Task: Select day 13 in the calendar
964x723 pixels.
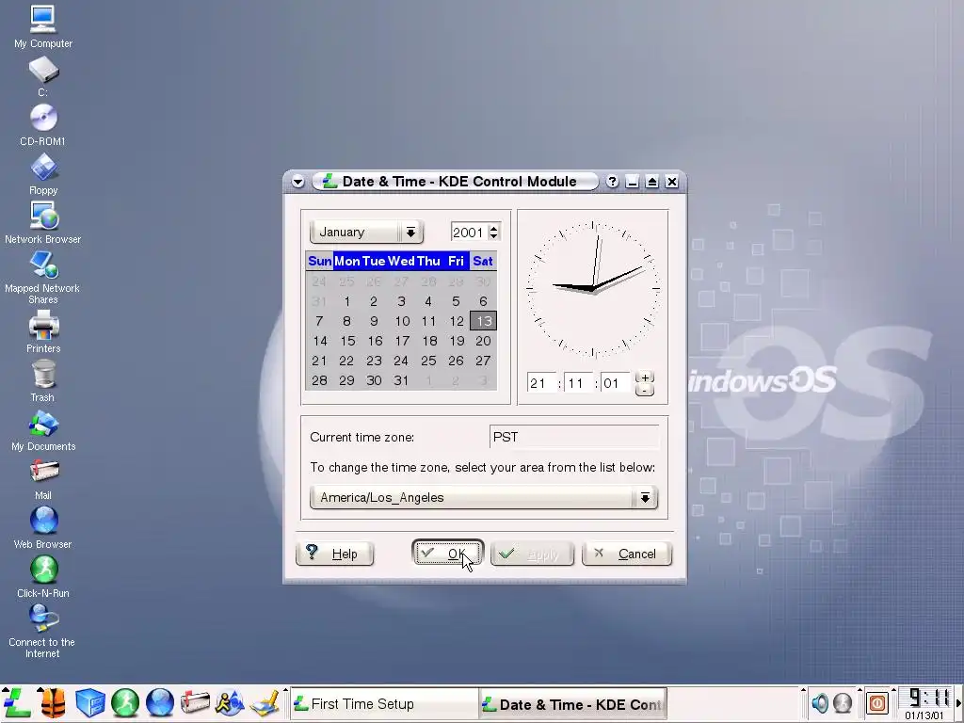Action: coord(483,321)
